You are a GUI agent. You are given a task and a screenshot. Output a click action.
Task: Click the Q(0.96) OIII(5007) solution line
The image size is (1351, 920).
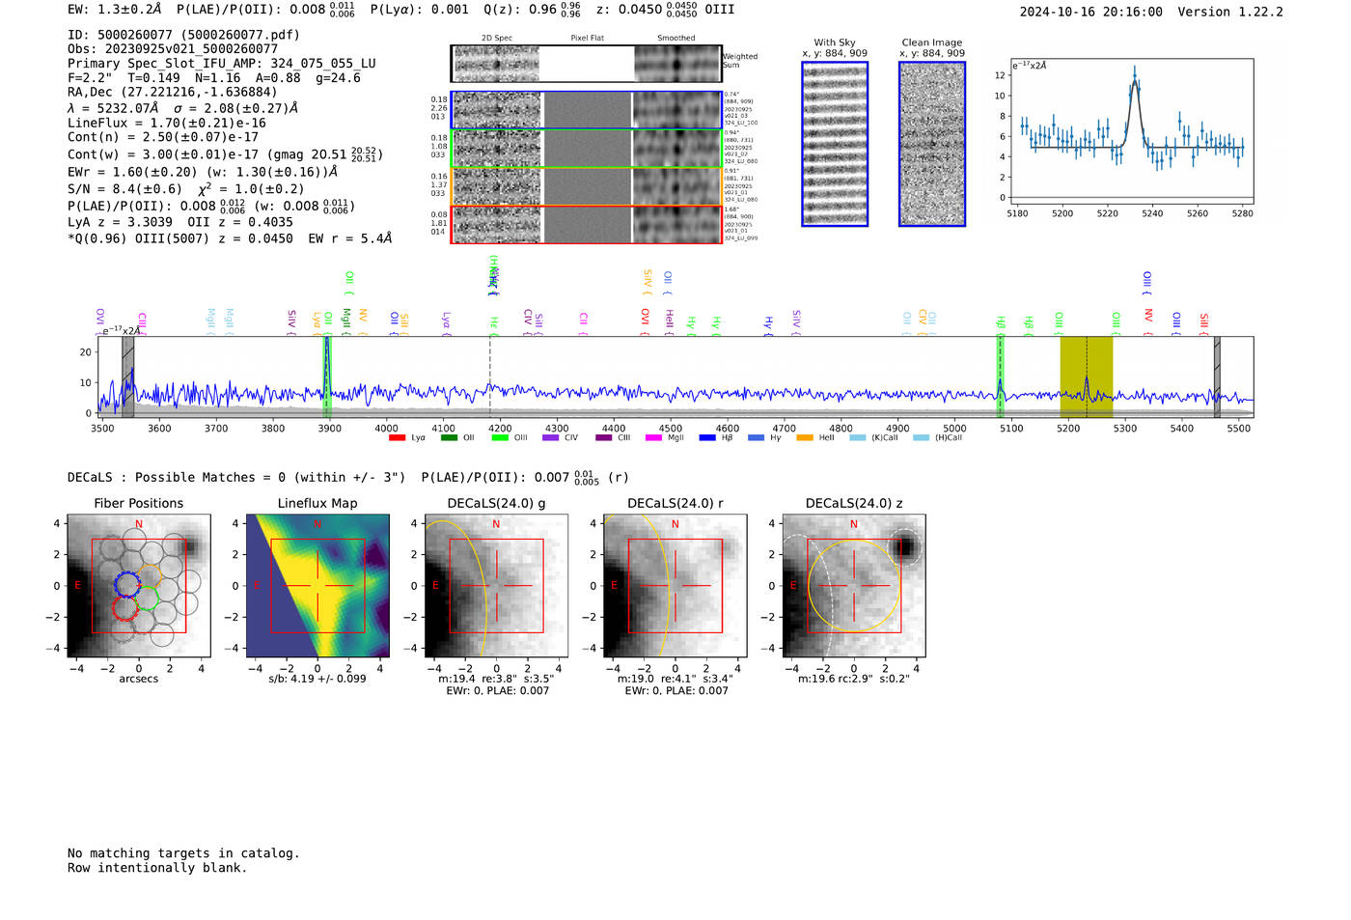pos(230,238)
